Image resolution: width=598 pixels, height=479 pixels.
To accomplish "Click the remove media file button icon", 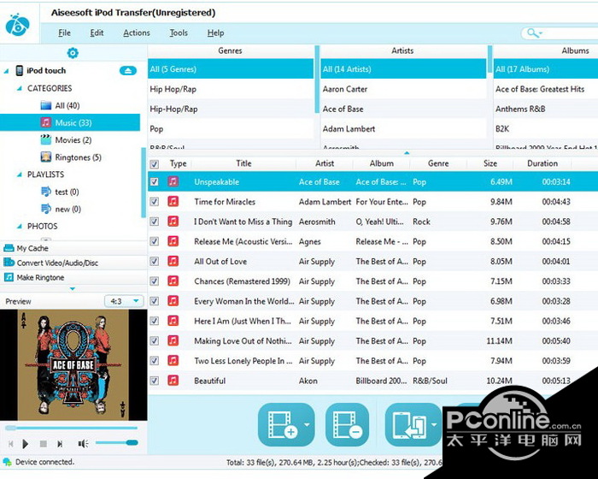I will point(348,424).
